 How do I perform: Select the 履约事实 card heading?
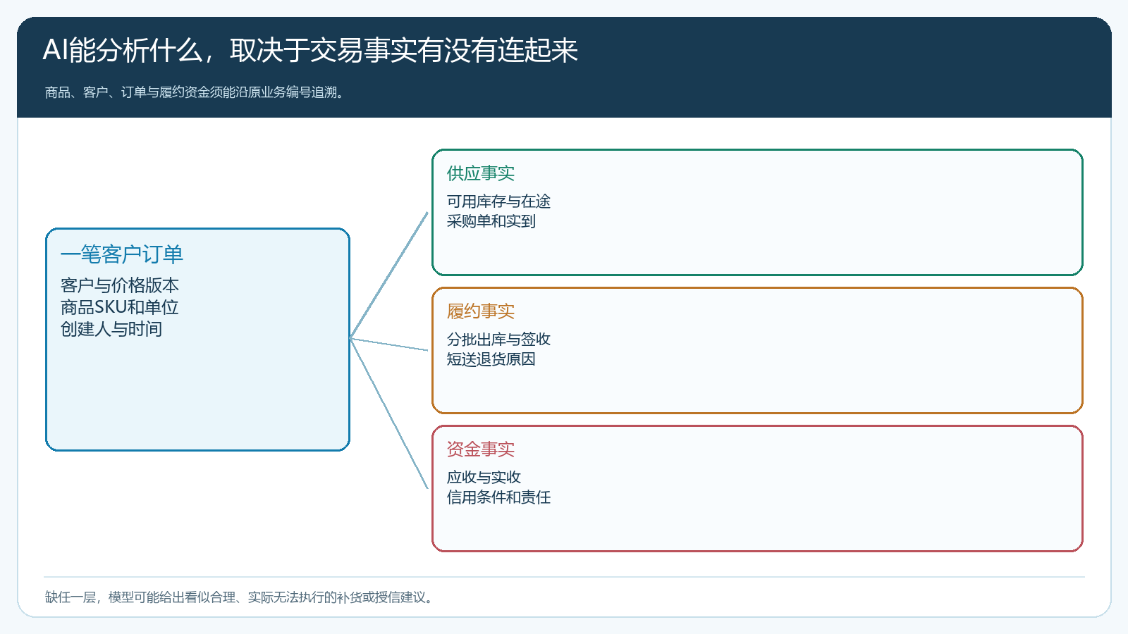[481, 311]
